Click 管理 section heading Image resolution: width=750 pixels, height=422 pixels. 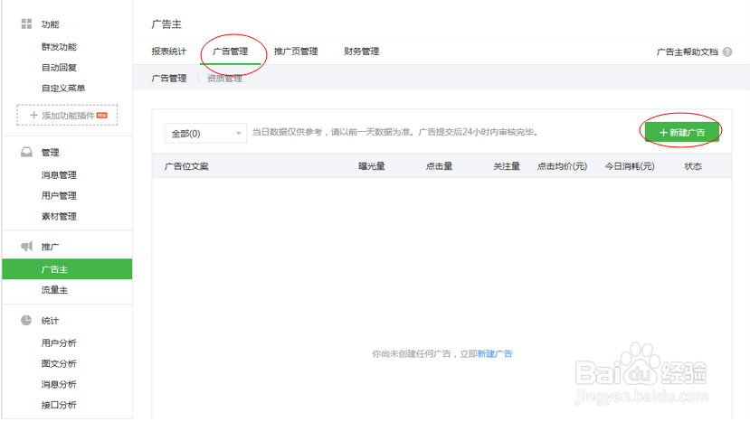point(51,153)
